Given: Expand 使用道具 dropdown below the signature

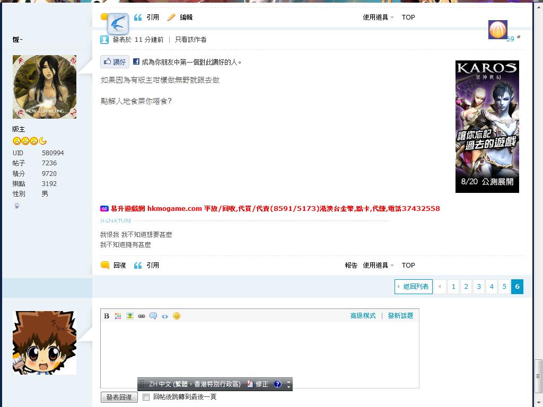Looking at the screenshot, I should (x=378, y=266).
